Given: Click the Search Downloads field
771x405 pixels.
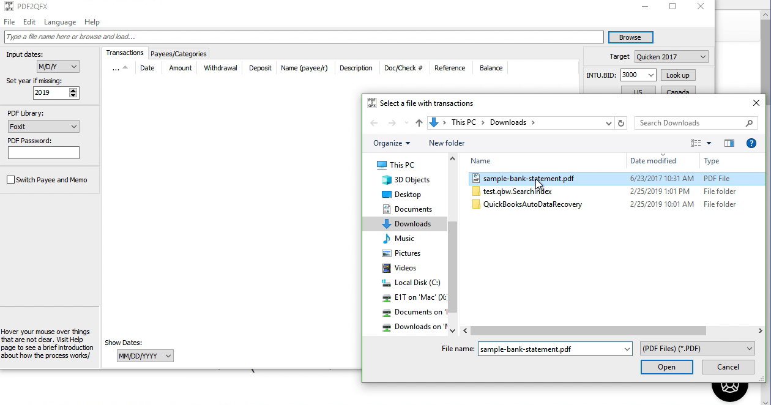Looking at the screenshot, I should coord(690,123).
